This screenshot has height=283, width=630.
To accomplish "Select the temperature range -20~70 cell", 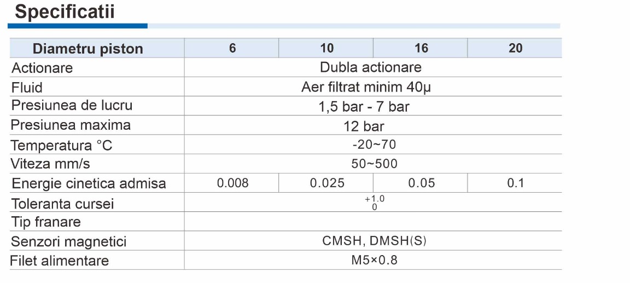I will (x=374, y=145).
